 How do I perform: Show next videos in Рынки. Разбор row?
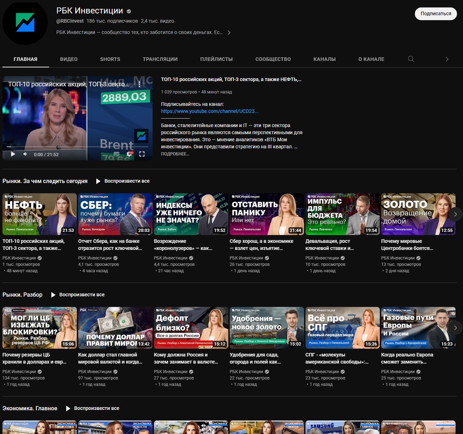coord(455,328)
